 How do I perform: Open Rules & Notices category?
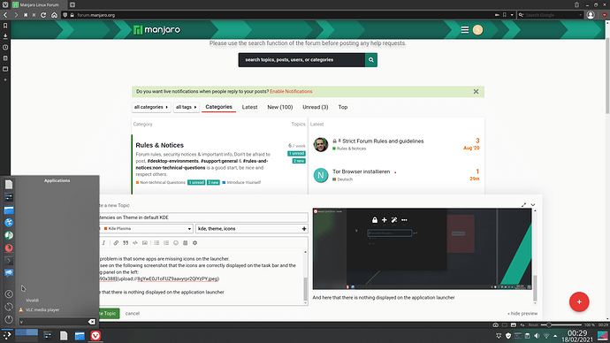(x=159, y=145)
